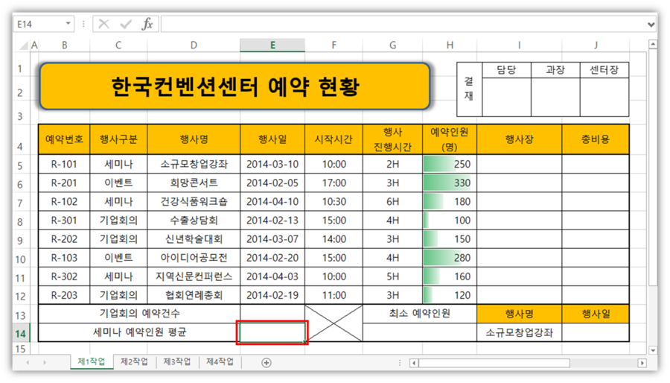
Task: Click the previous sheet navigation arrow
Action: [x=29, y=362]
